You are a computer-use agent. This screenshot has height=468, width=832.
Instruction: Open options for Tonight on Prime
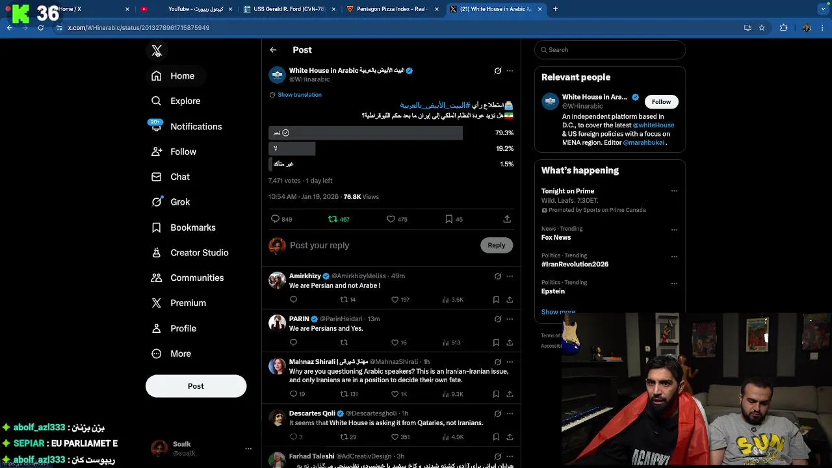674,191
